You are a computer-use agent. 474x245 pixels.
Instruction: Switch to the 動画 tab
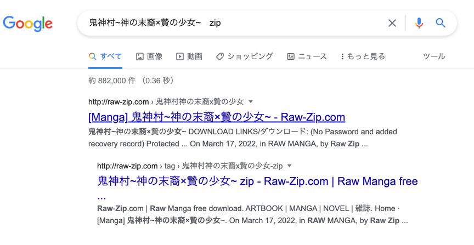[x=189, y=56]
